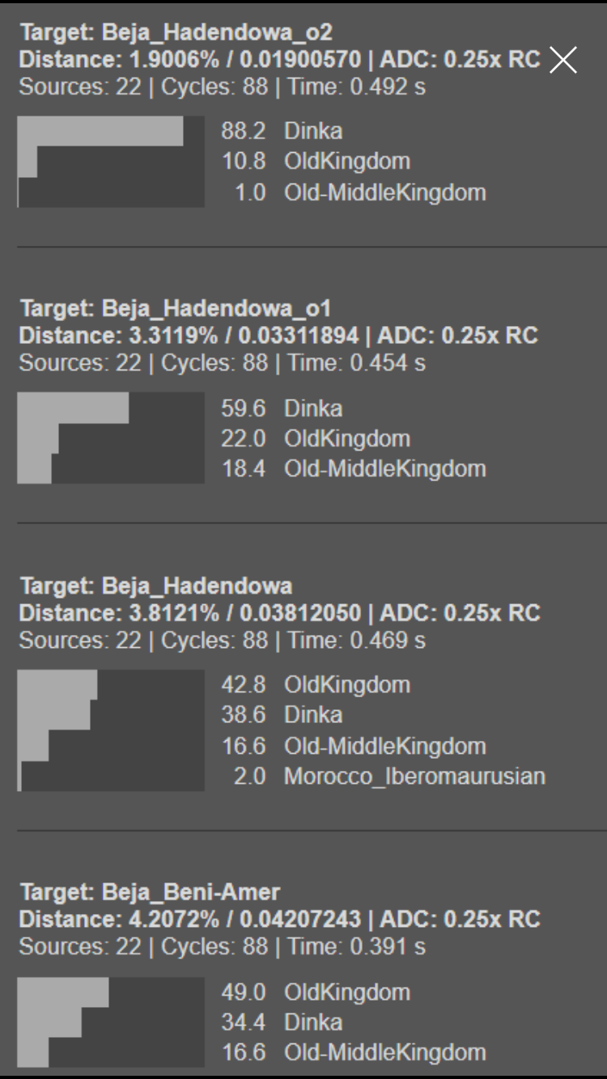
Task: Close the results panel with the X
Action: pos(562,60)
